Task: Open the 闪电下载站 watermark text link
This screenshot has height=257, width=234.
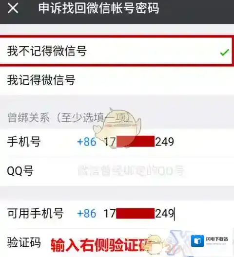Action: click(x=217, y=239)
